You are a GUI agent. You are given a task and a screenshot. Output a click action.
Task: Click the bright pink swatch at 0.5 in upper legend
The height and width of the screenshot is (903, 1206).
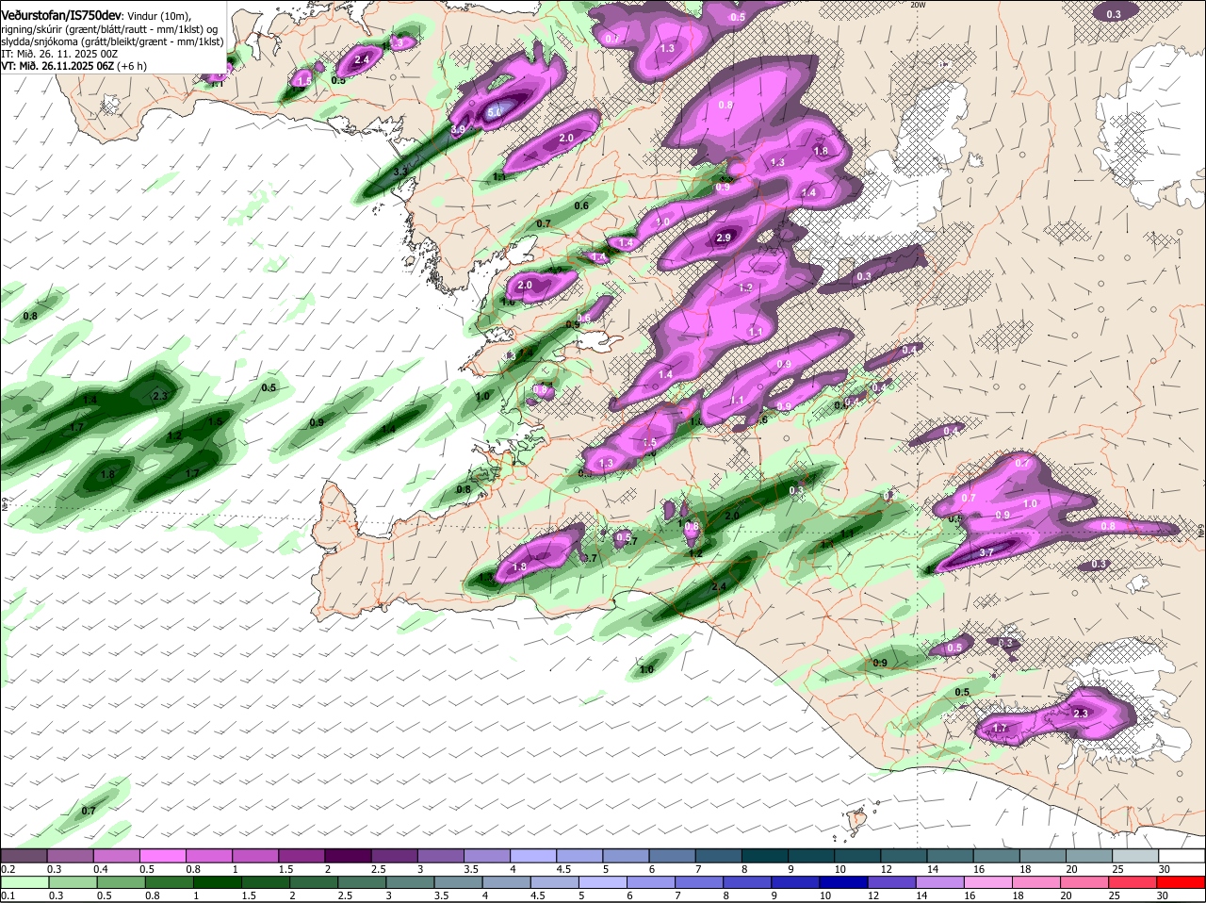tap(164, 855)
